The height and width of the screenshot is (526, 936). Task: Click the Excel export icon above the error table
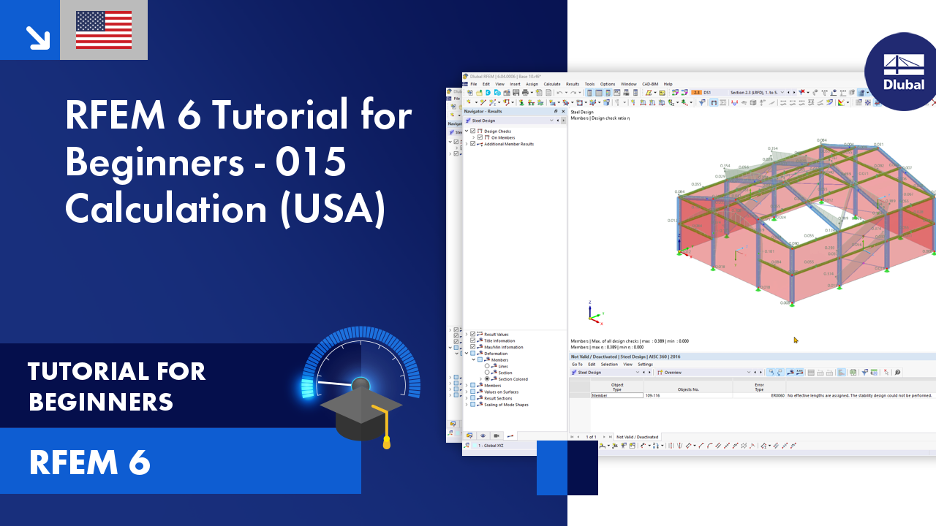(853, 372)
